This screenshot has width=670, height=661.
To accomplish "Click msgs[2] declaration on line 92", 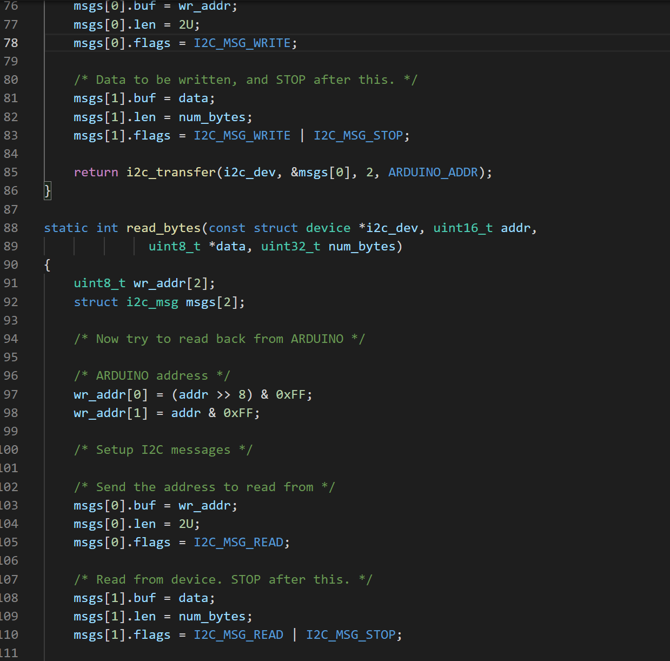I will click(212, 302).
